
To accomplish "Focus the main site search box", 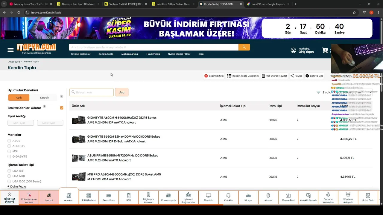I will tap(153, 47).
